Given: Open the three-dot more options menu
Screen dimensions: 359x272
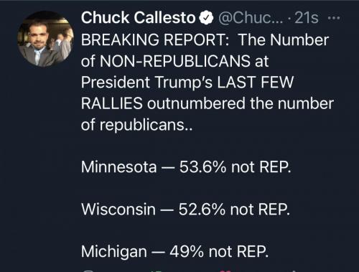Looking at the screenshot, I should (x=334, y=18).
